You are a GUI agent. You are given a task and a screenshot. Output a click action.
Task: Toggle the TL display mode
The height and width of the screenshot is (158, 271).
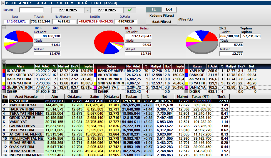coord(153,9)
